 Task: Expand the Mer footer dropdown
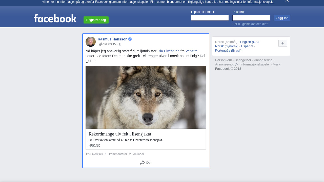point(276,64)
